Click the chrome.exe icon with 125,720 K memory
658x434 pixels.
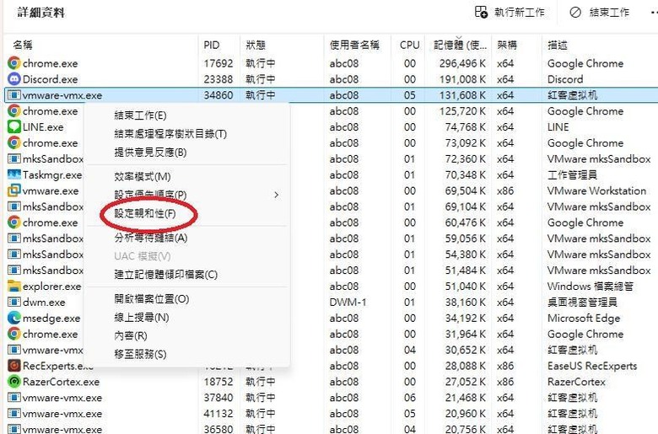pos(13,111)
